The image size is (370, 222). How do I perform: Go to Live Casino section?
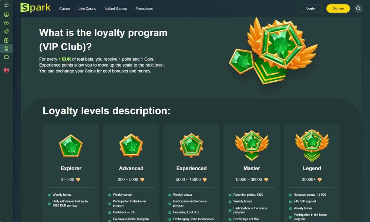click(x=87, y=9)
